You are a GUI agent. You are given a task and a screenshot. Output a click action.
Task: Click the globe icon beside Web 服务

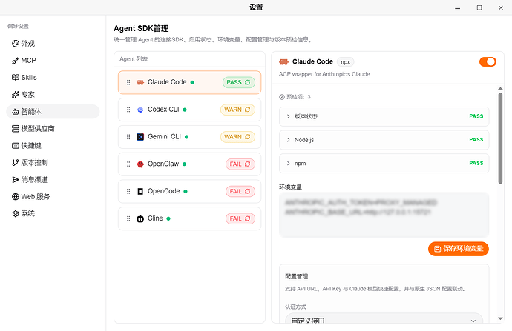pyautogui.click(x=16, y=197)
